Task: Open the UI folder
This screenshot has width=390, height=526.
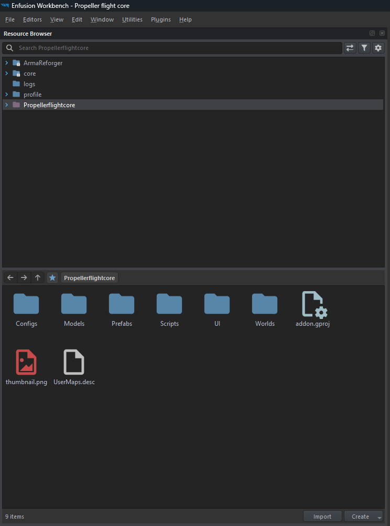Action: pos(217,310)
